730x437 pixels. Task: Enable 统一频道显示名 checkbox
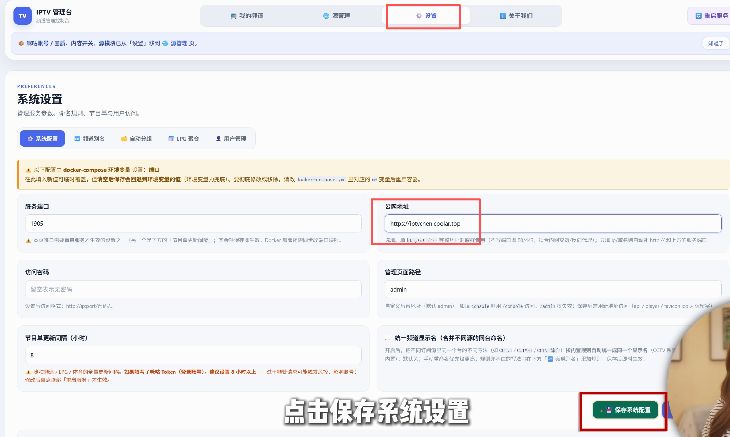point(387,337)
